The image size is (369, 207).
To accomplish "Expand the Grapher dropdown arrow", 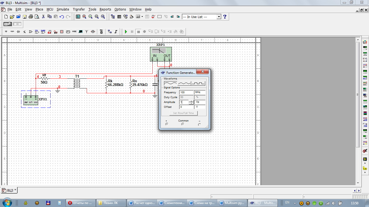I will point(142,17).
